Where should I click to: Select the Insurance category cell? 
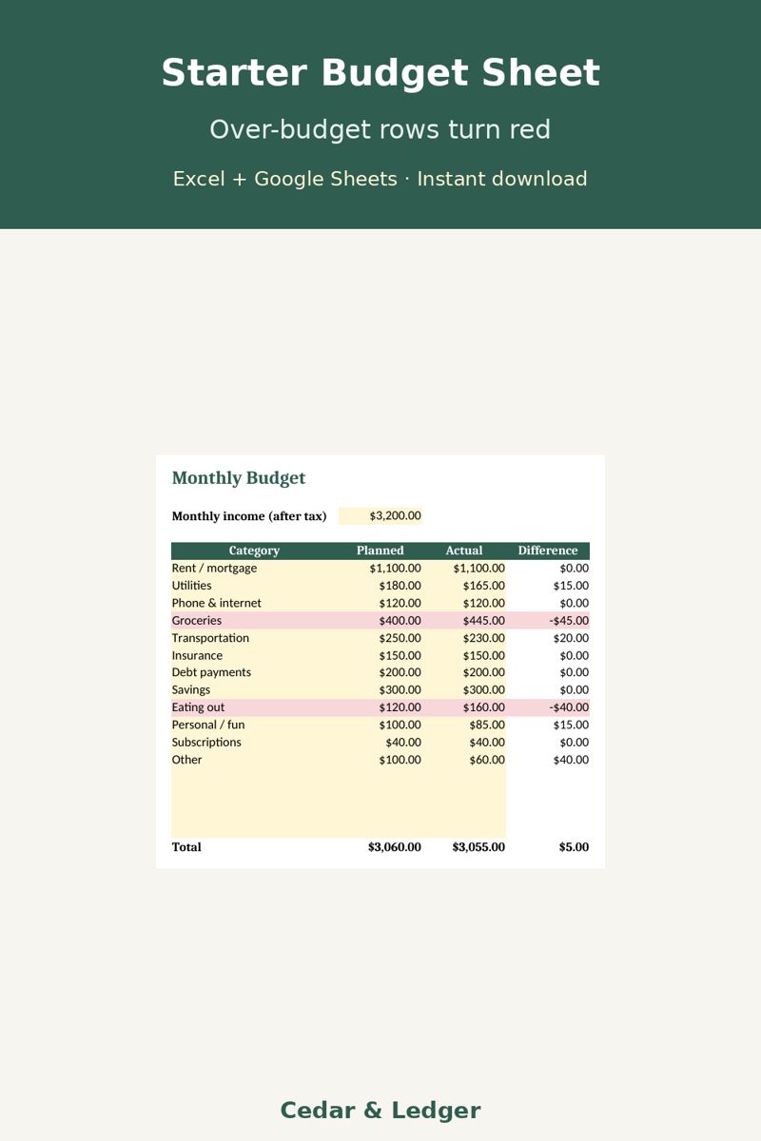pos(255,655)
